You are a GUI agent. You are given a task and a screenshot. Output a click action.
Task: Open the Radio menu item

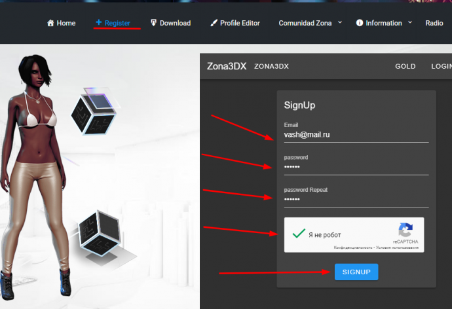tap(434, 23)
